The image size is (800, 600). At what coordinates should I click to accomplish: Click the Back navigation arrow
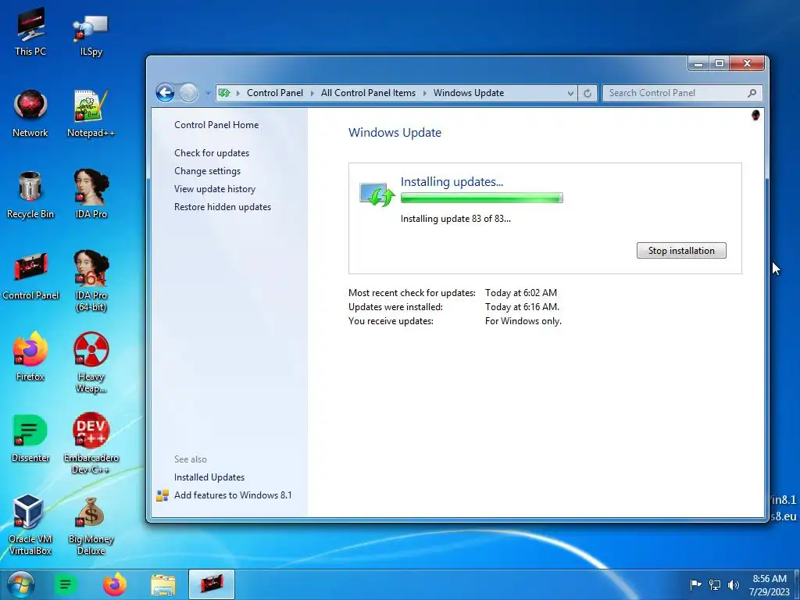click(165, 93)
